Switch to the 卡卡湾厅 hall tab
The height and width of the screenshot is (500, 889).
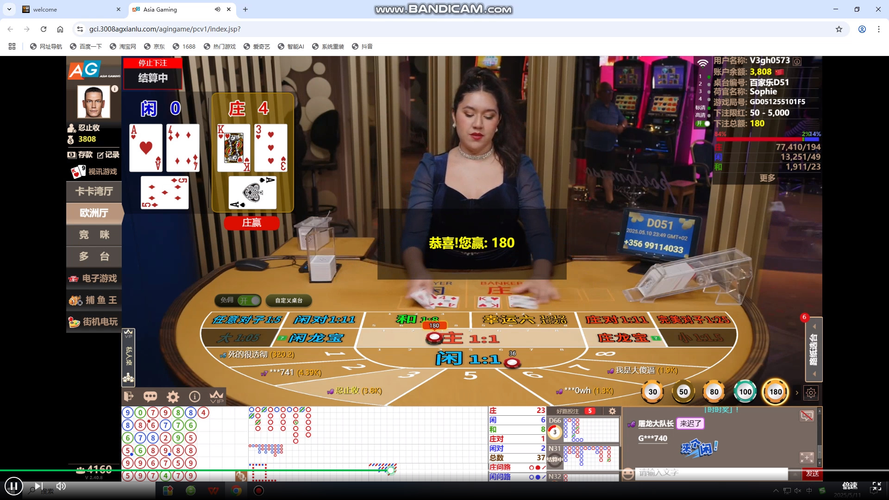pos(94,191)
